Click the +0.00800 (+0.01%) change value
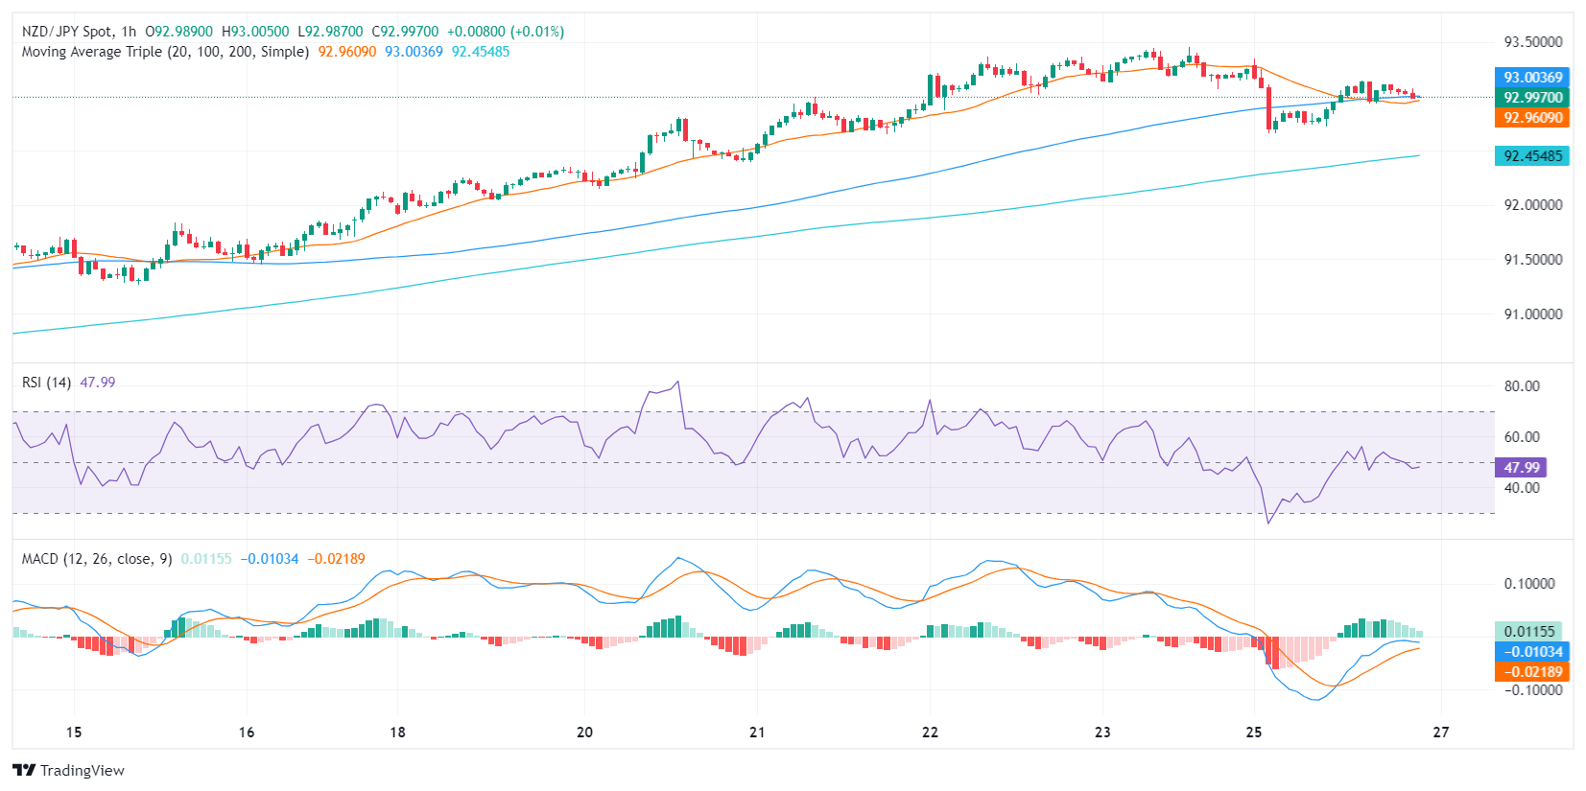 click(506, 32)
